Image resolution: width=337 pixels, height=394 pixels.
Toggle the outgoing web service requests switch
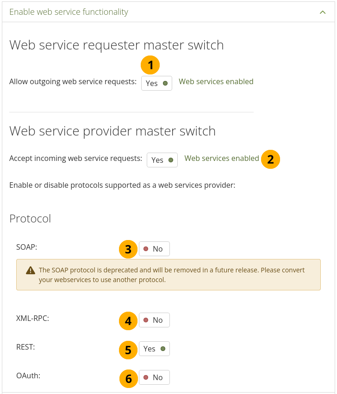pyautogui.click(x=156, y=83)
